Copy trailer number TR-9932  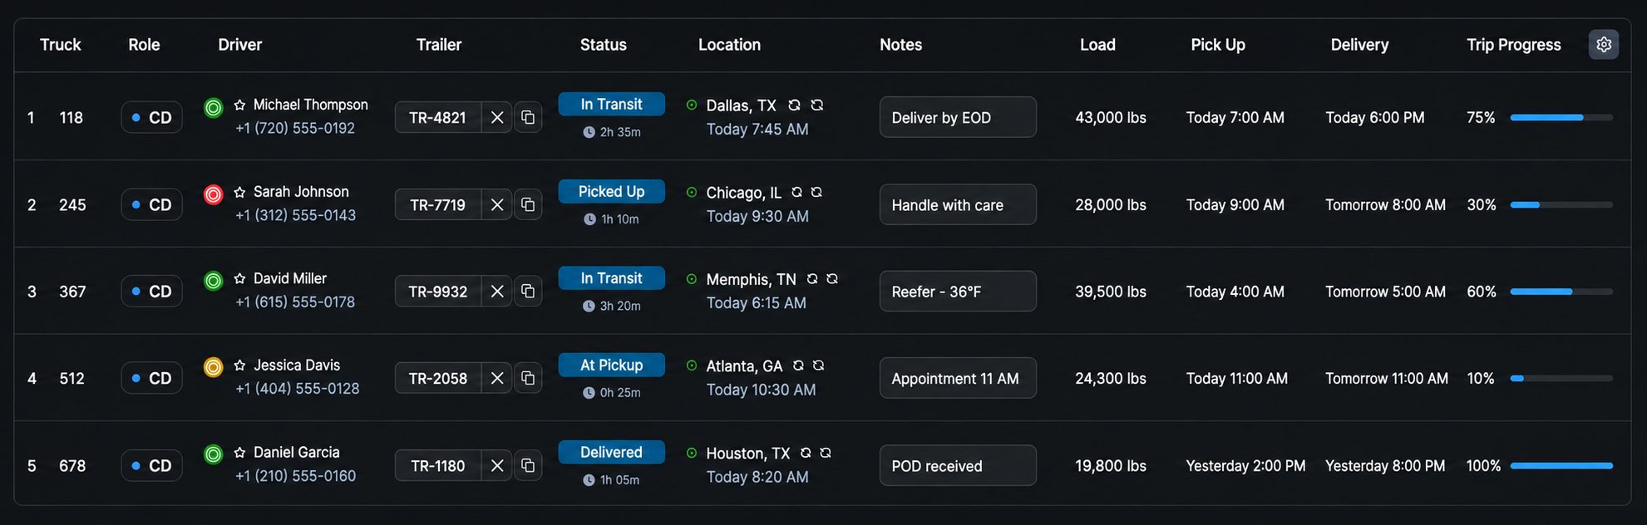coord(528,291)
